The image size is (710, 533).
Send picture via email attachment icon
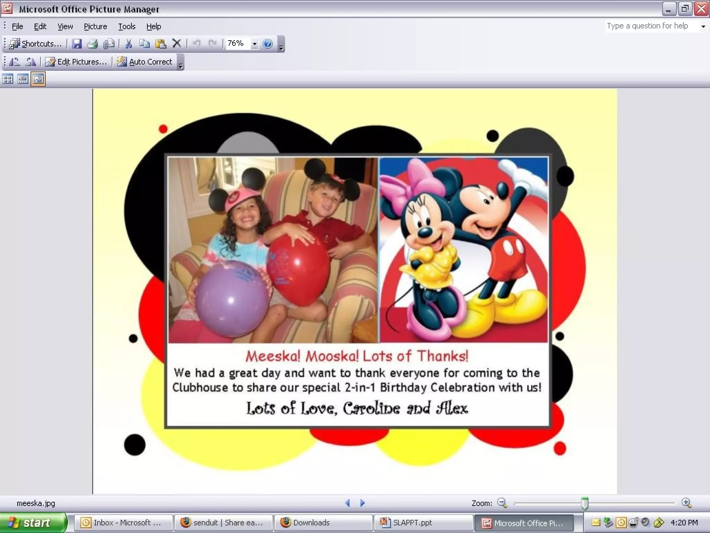tap(109, 44)
